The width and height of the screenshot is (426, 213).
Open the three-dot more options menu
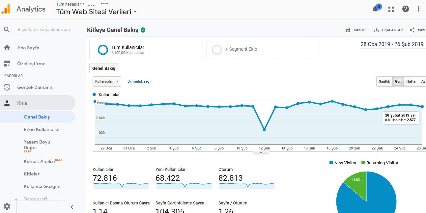pyautogui.click(x=419, y=9)
